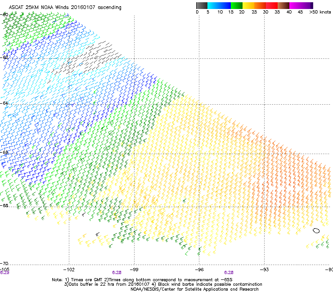Viewport: 333px width, 292px height.
Task: Click the purple 6:28 time beside -96
Action: tap(229, 273)
